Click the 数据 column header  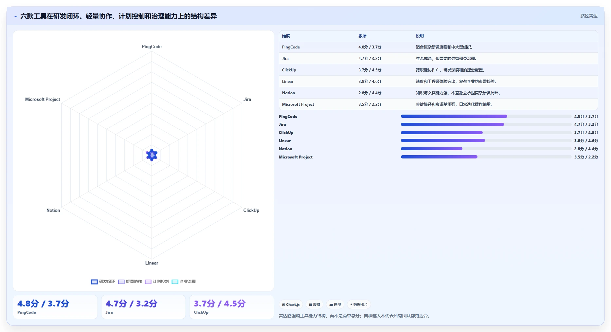click(x=362, y=36)
